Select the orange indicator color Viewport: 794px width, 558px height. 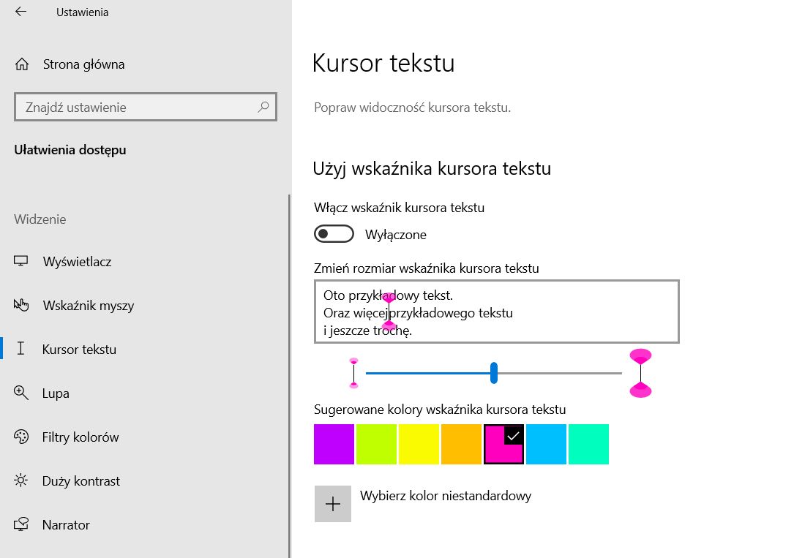461,444
